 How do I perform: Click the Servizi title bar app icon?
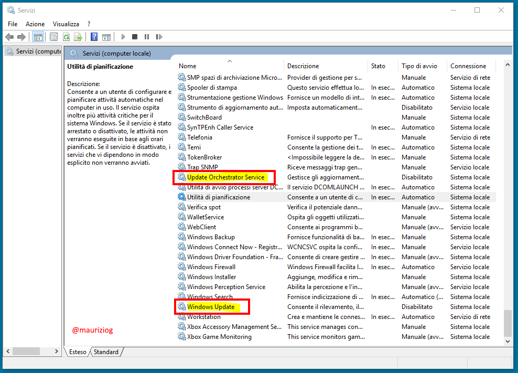click(11, 10)
